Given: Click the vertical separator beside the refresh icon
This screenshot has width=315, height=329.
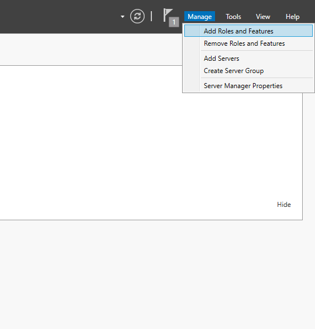Looking at the screenshot, I should pyautogui.click(x=151, y=16).
